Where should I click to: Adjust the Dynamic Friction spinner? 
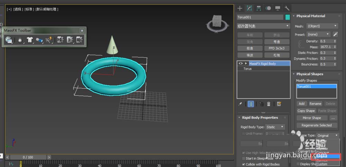pos(335,59)
